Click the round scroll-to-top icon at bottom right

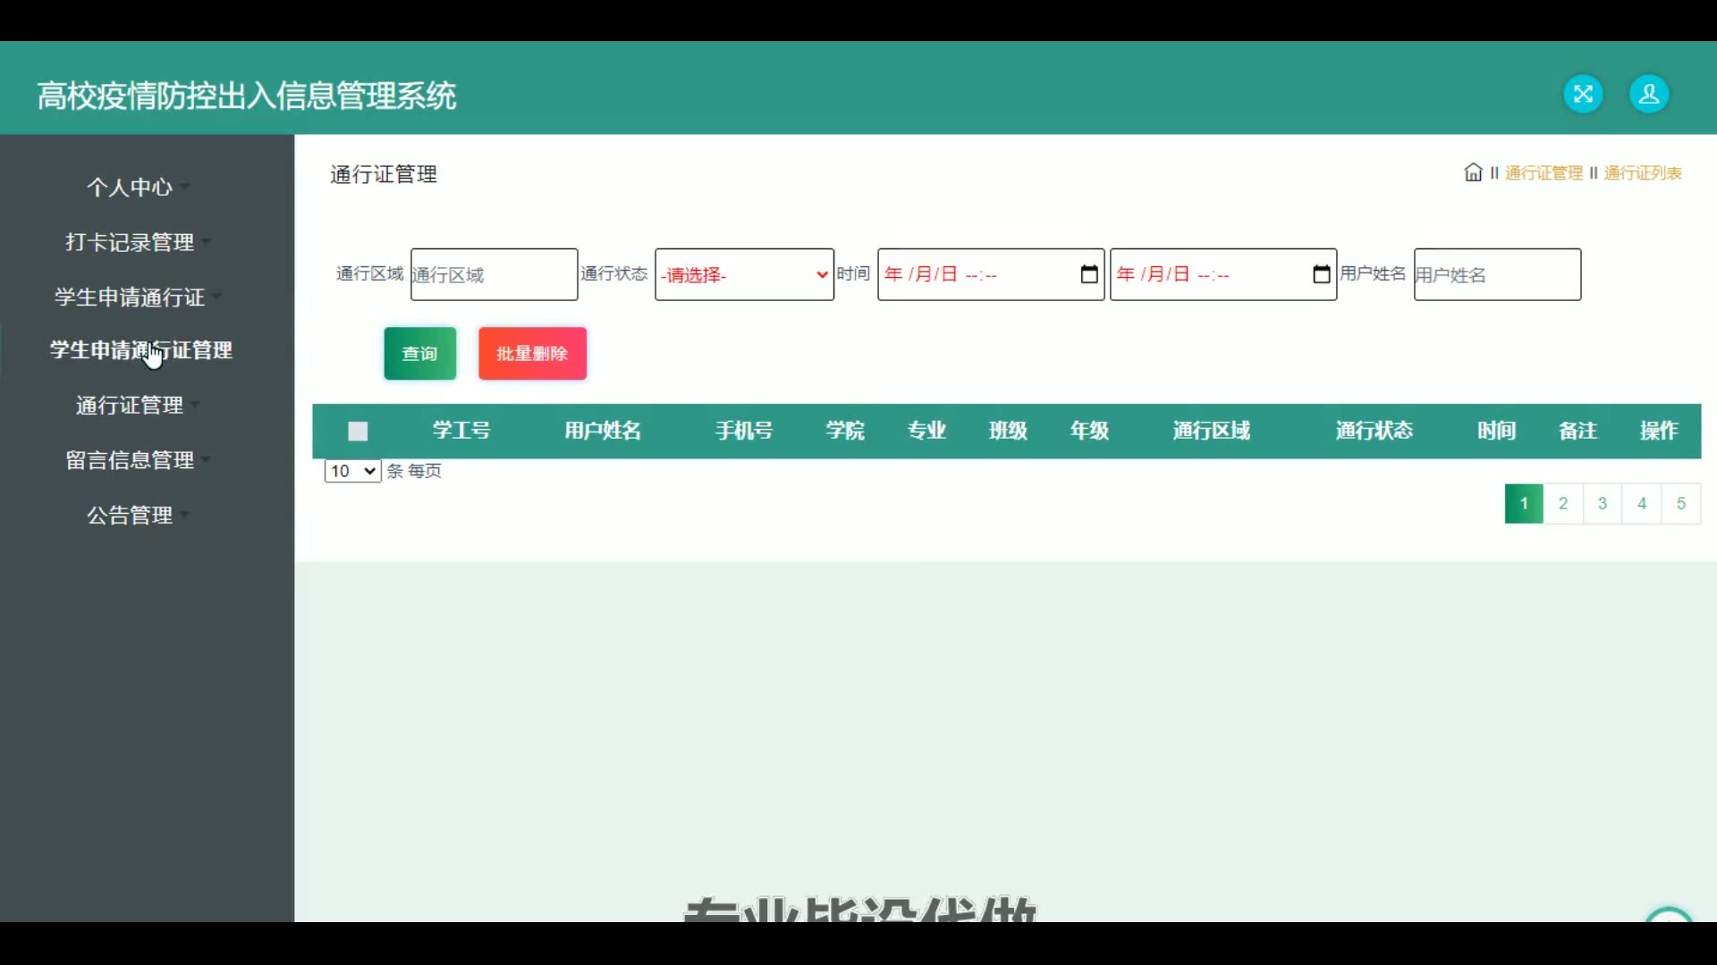point(1669,916)
